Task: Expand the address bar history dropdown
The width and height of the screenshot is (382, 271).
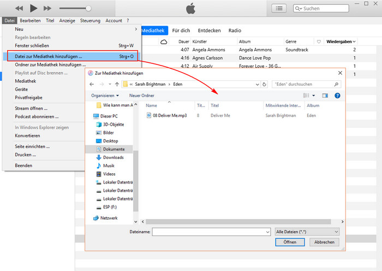Action: (x=257, y=84)
